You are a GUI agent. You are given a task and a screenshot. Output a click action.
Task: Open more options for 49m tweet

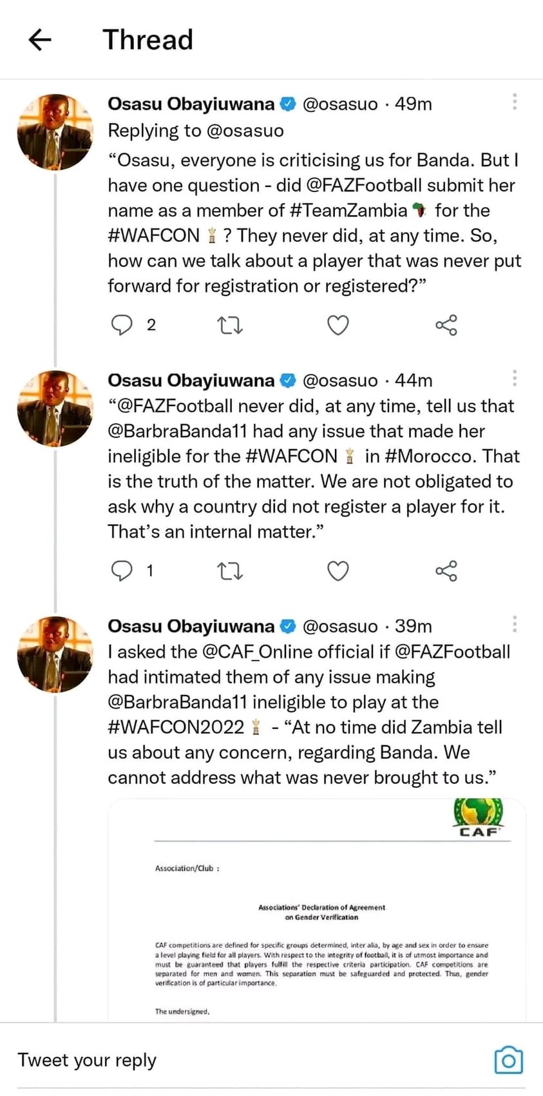(515, 102)
